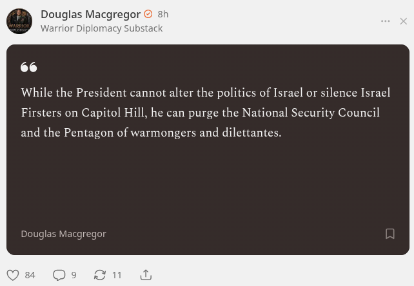The width and height of the screenshot is (414, 286).
Task: Save the quote with the bookmark icon
Action: pyautogui.click(x=390, y=234)
